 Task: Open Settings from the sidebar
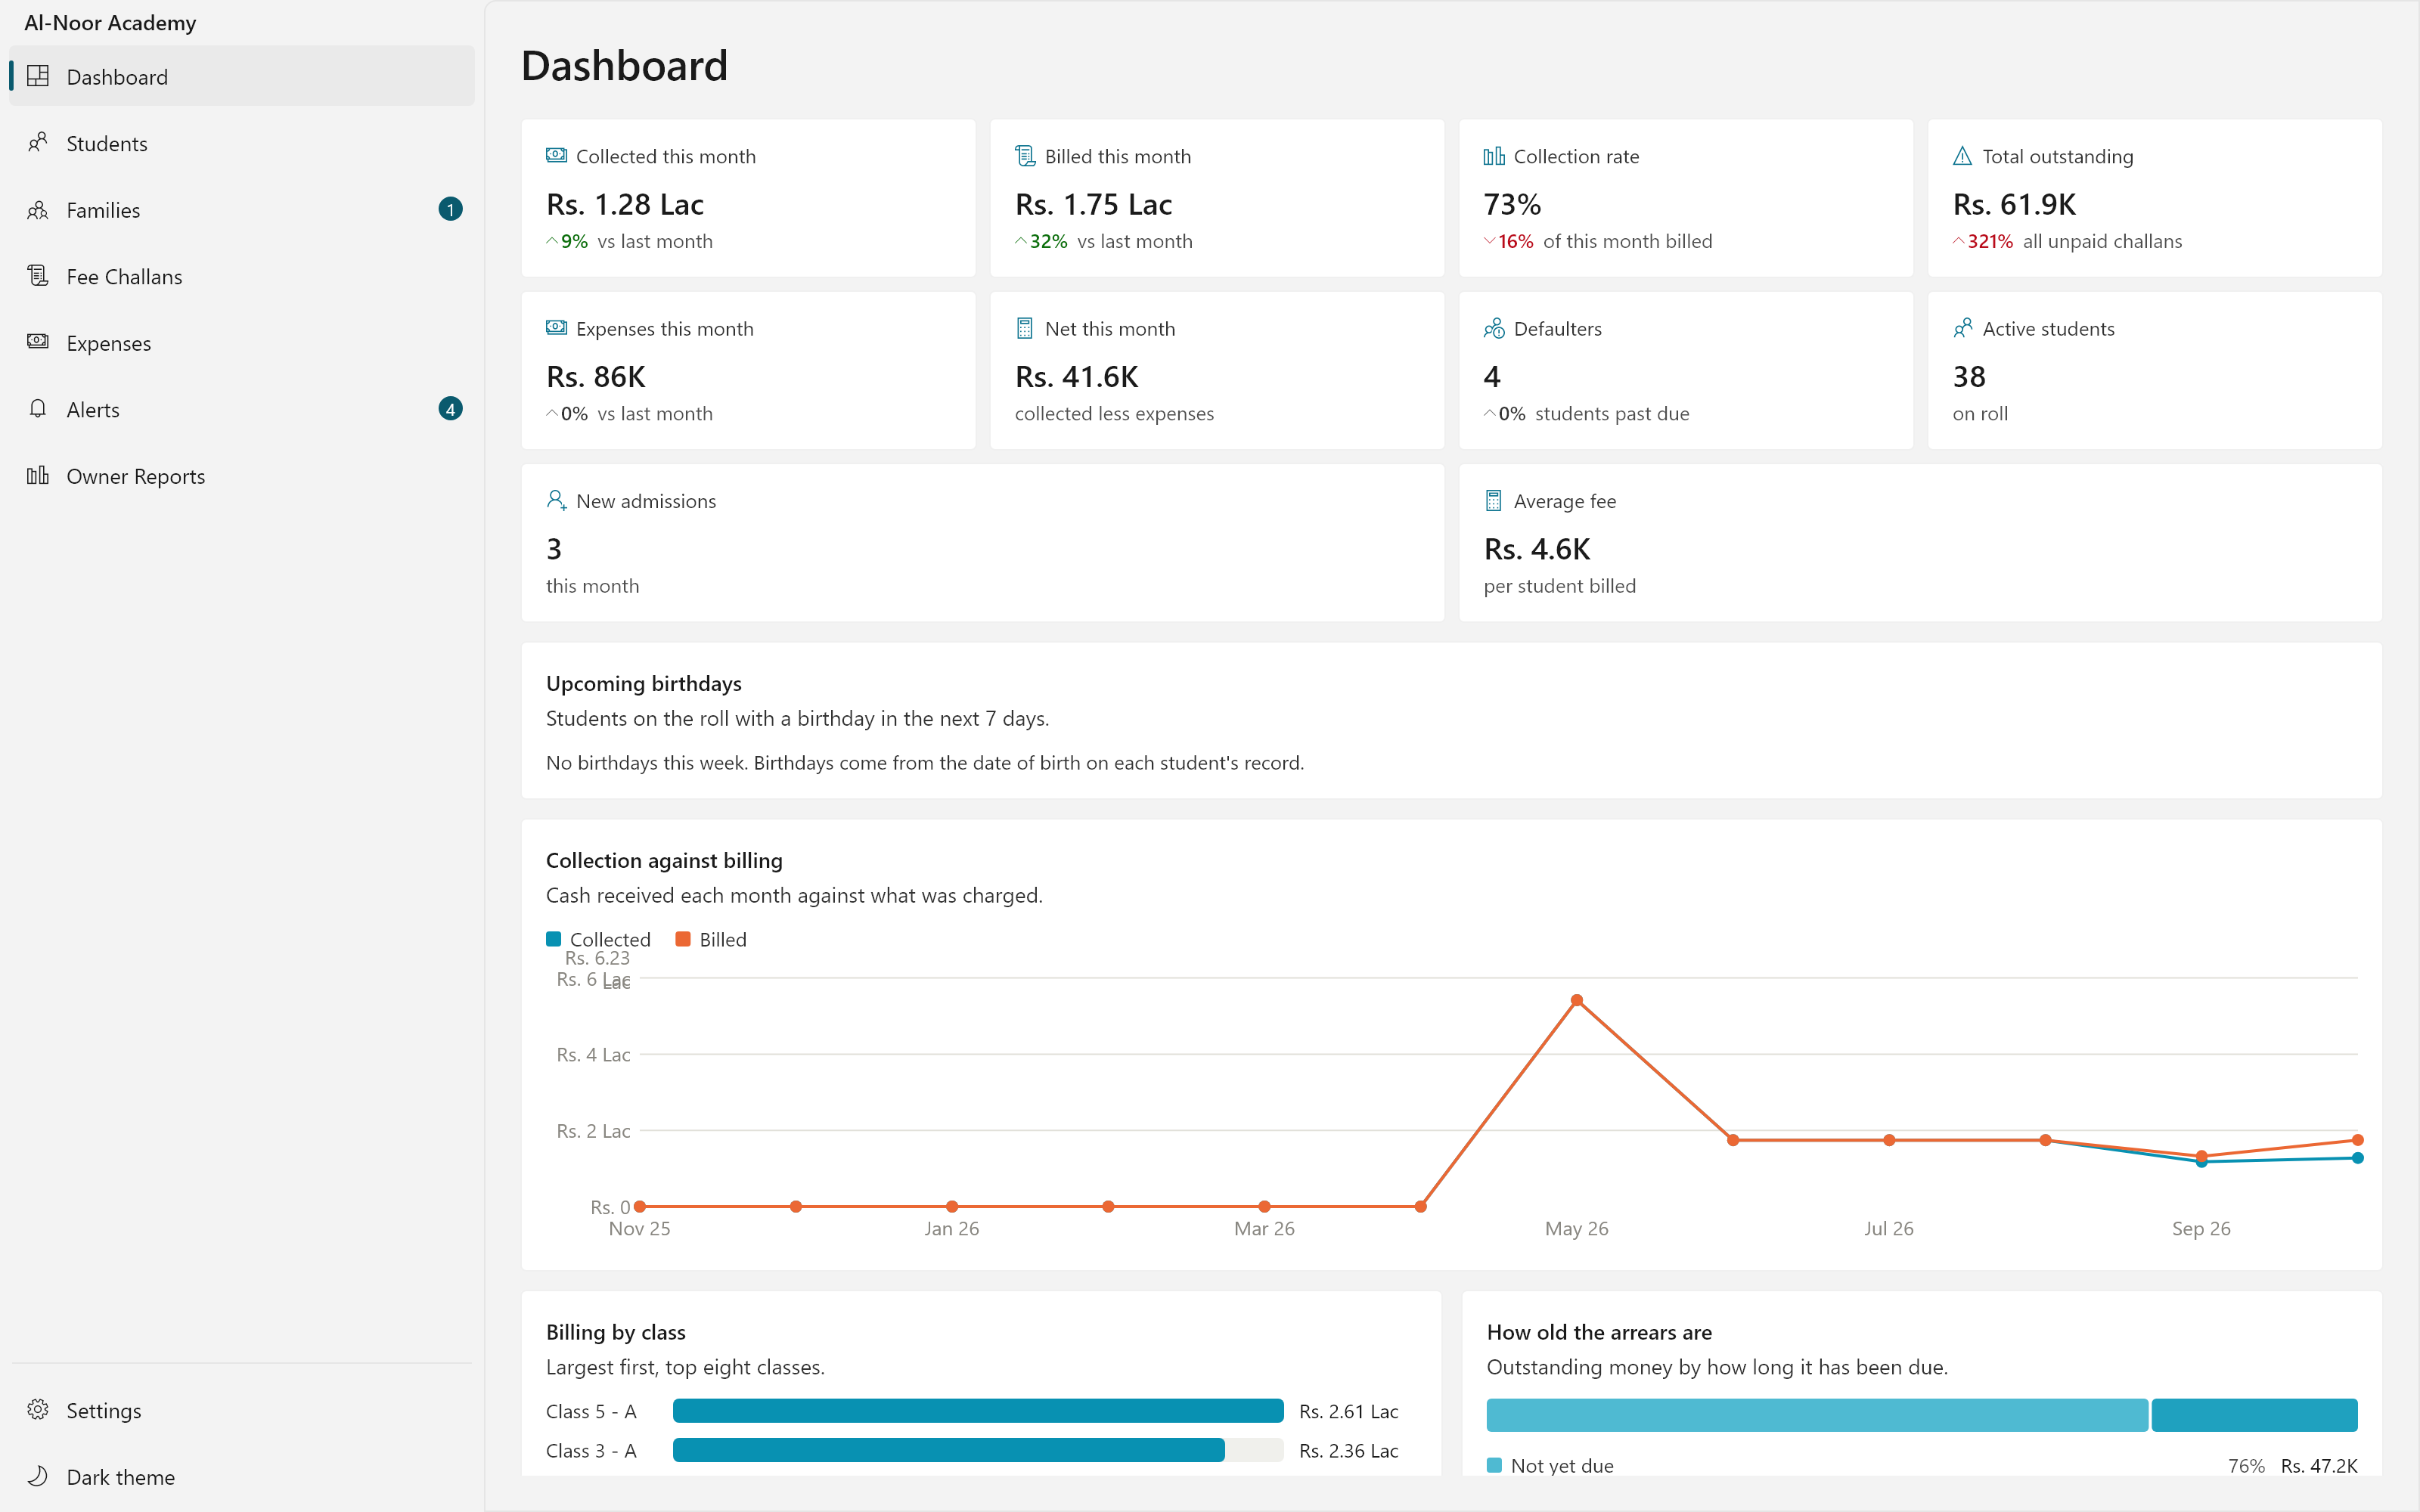(242, 1410)
